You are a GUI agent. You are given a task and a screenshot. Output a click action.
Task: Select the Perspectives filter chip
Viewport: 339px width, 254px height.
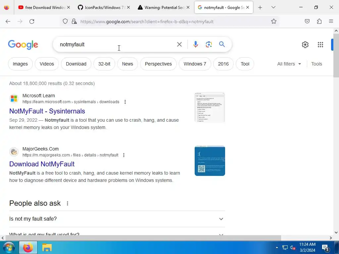coord(158,64)
